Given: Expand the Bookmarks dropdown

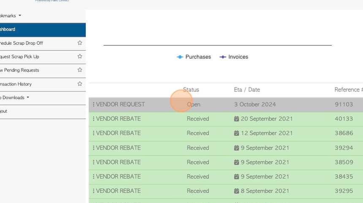Looking at the screenshot, I should tap(11, 16).
